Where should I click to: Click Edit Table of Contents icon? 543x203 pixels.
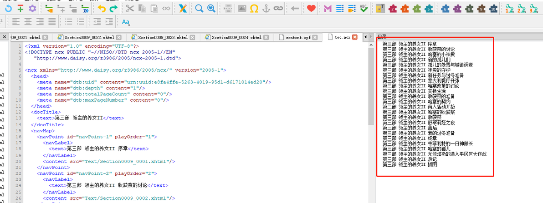click(352, 9)
